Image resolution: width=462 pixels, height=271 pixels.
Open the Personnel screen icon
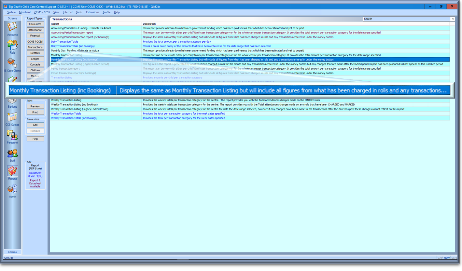(x=12, y=135)
